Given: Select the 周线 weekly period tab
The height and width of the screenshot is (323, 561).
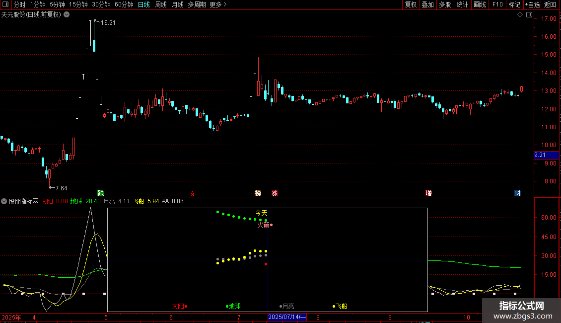Looking at the screenshot, I should point(161,4).
